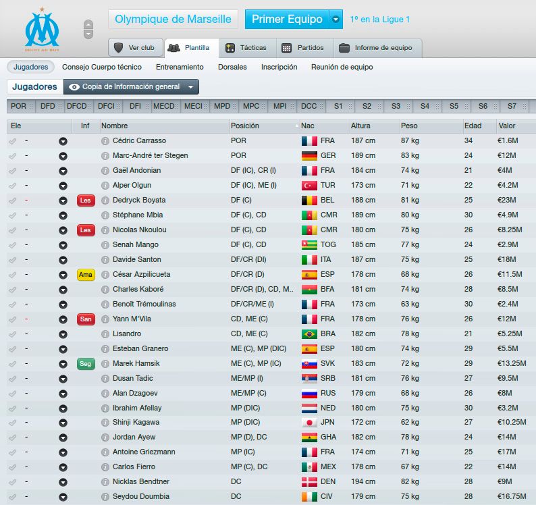Toggle the selection tick for Shinji Kagawa

(x=13, y=423)
